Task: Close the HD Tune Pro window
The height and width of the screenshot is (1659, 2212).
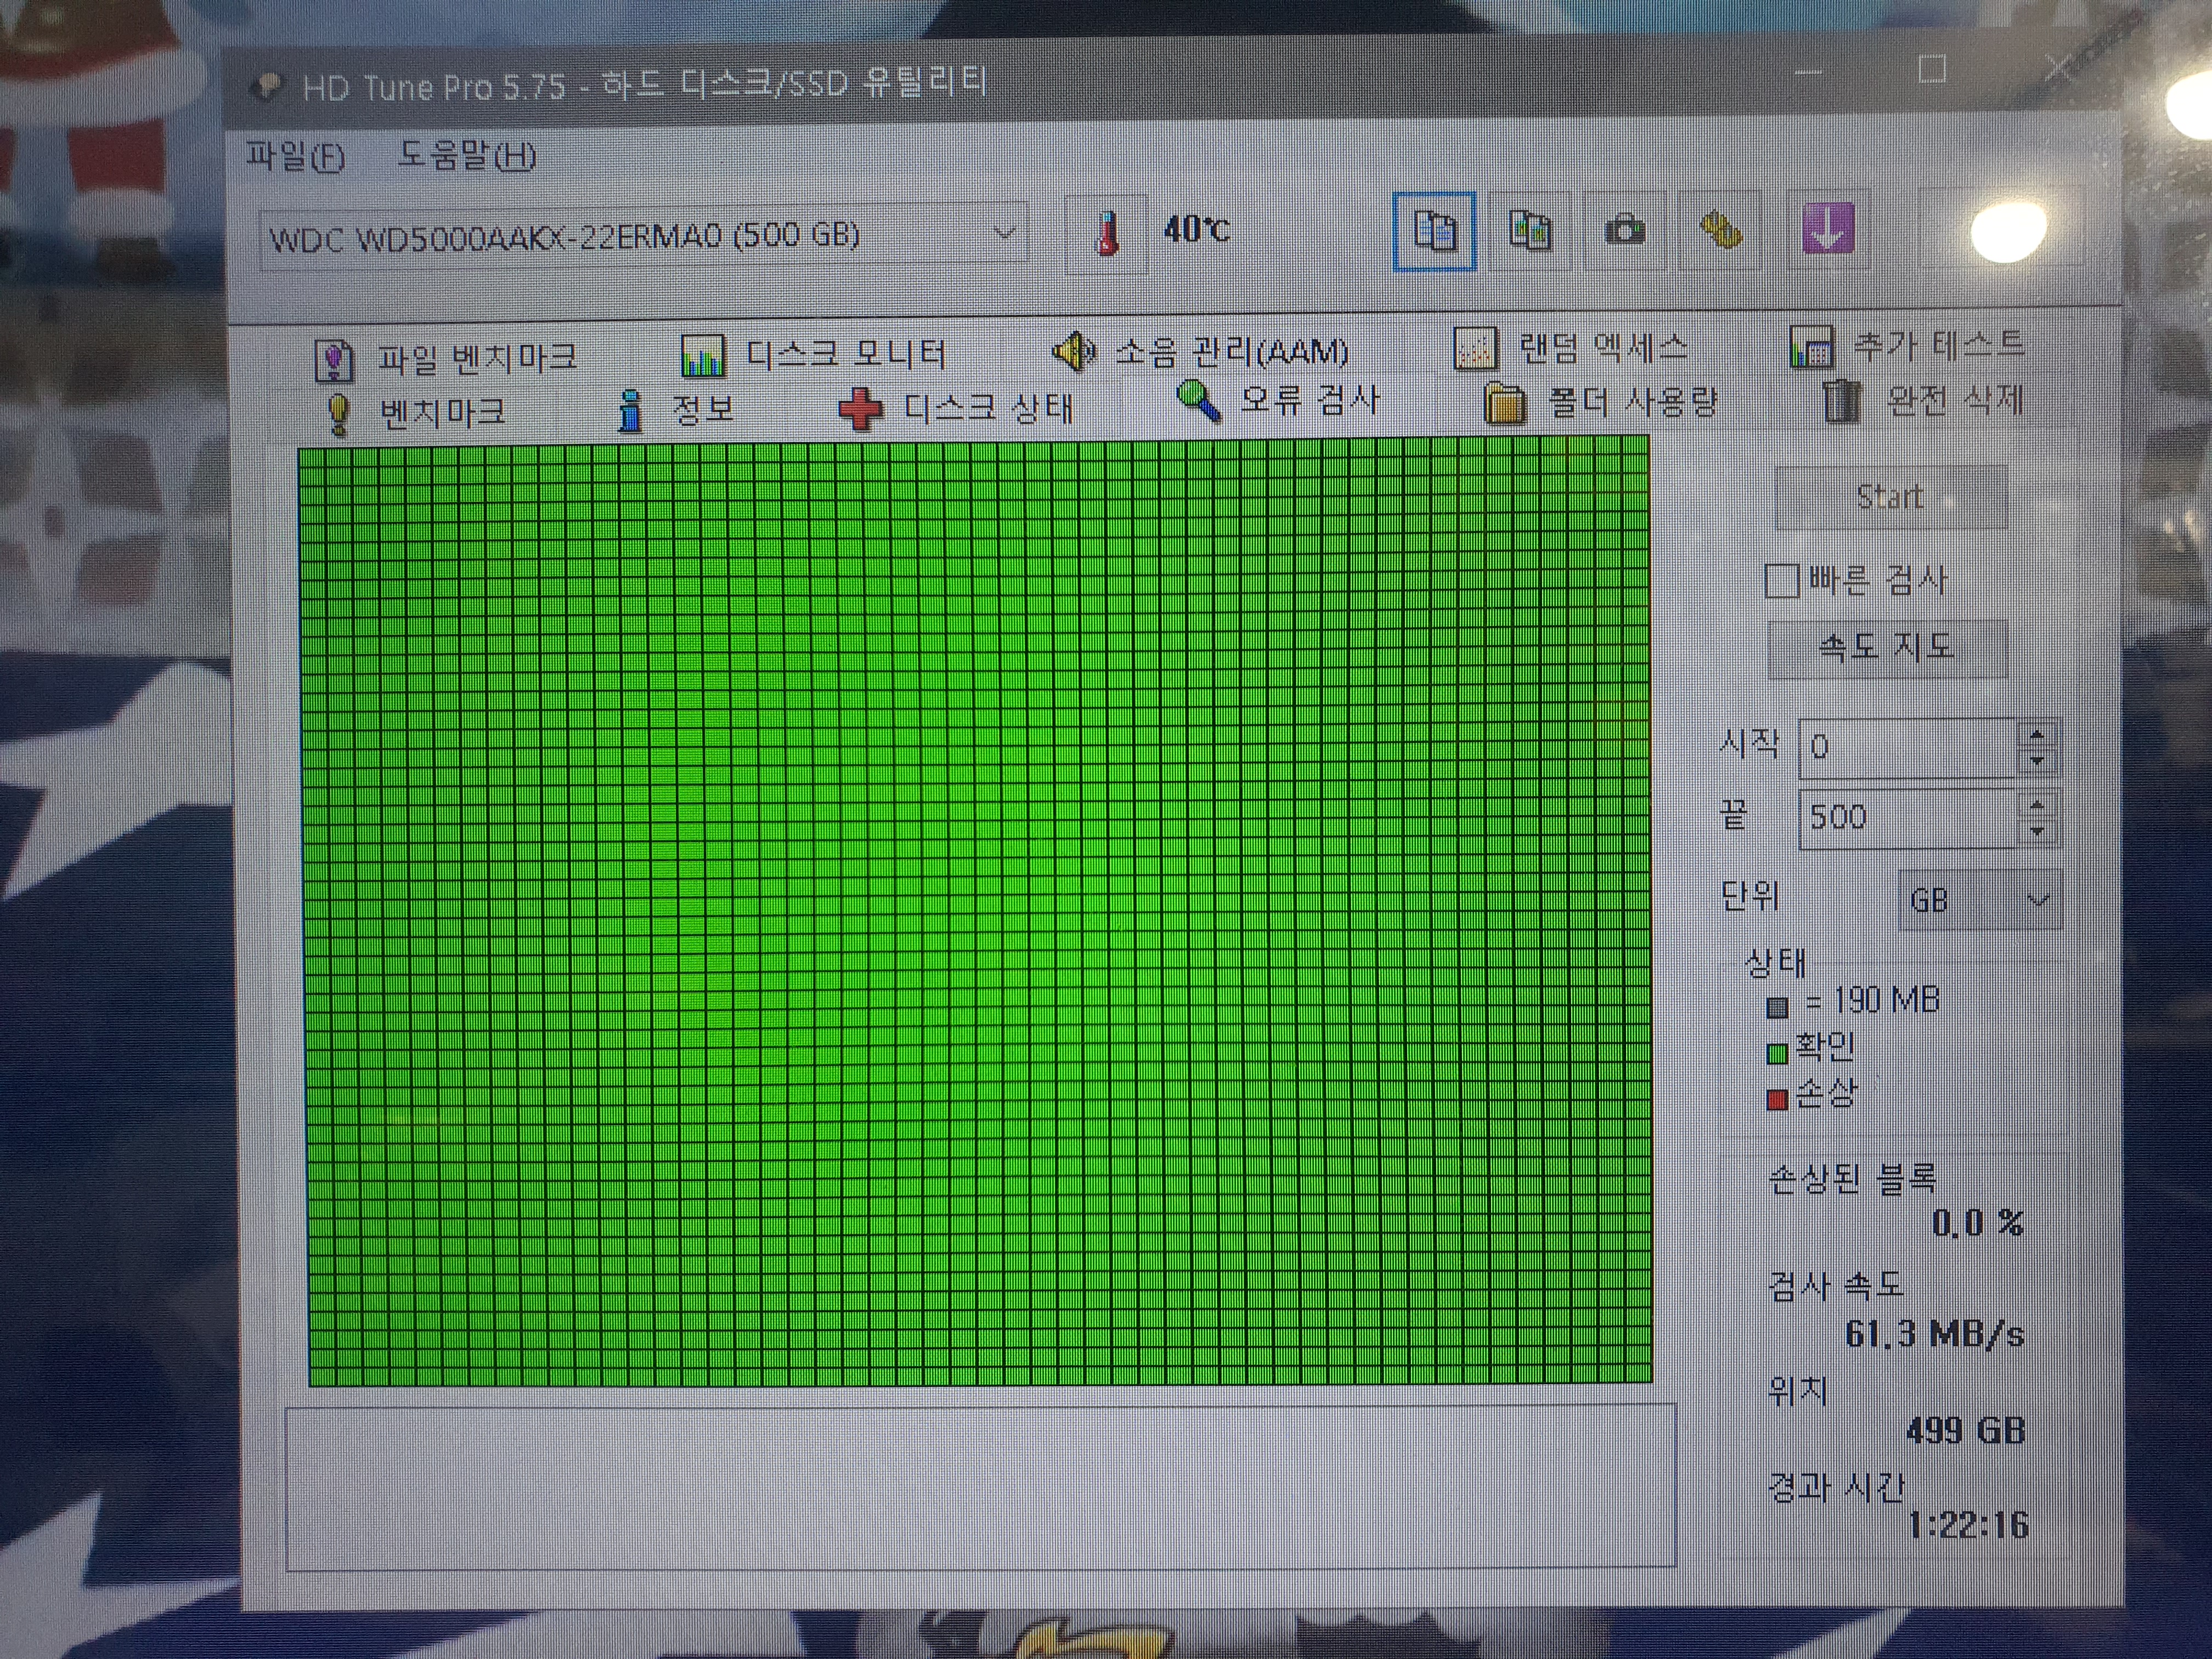Action: tap(2058, 68)
